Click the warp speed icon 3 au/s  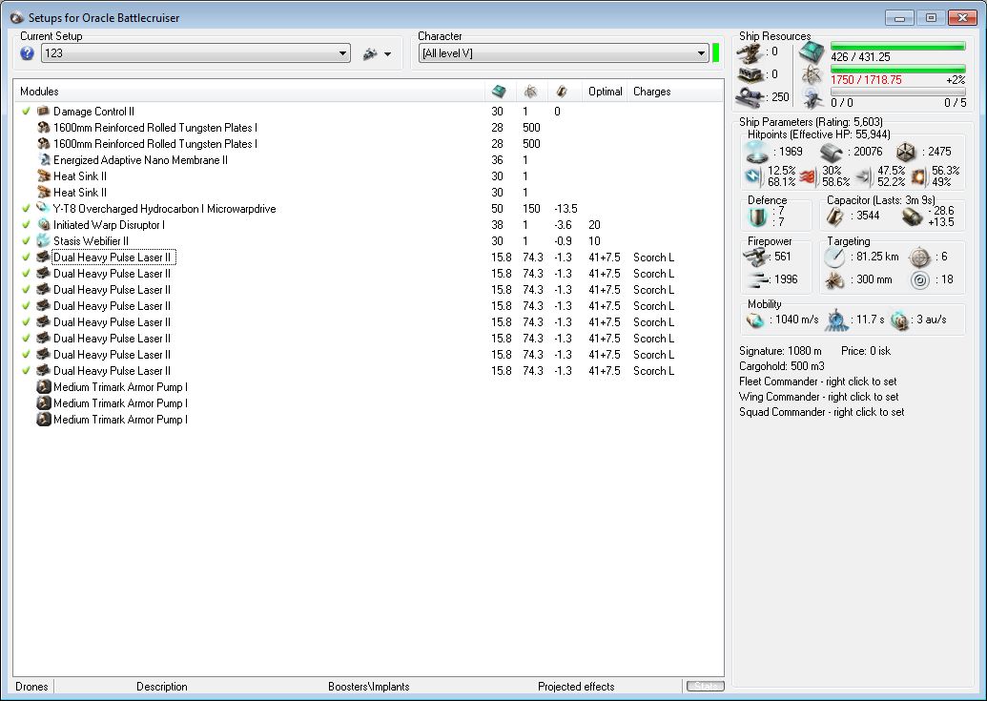[x=899, y=320]
